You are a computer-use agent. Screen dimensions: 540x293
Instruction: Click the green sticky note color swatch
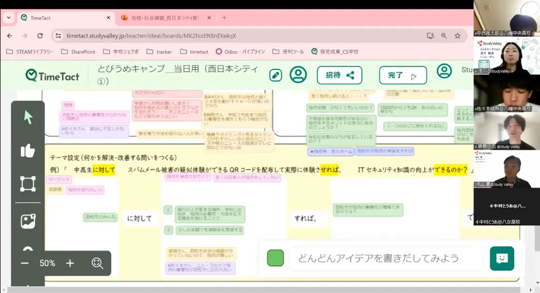coord(275,258)
